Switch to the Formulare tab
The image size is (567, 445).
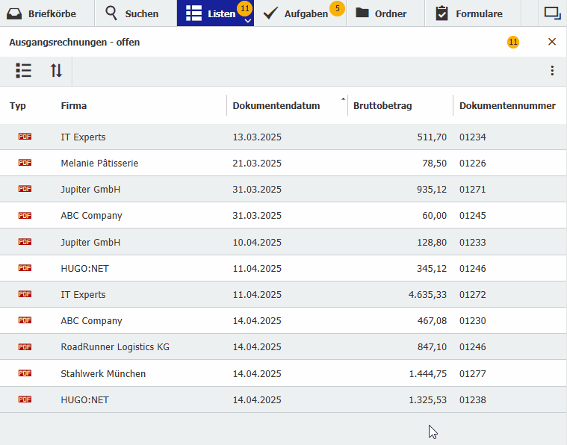coord(469,13)
